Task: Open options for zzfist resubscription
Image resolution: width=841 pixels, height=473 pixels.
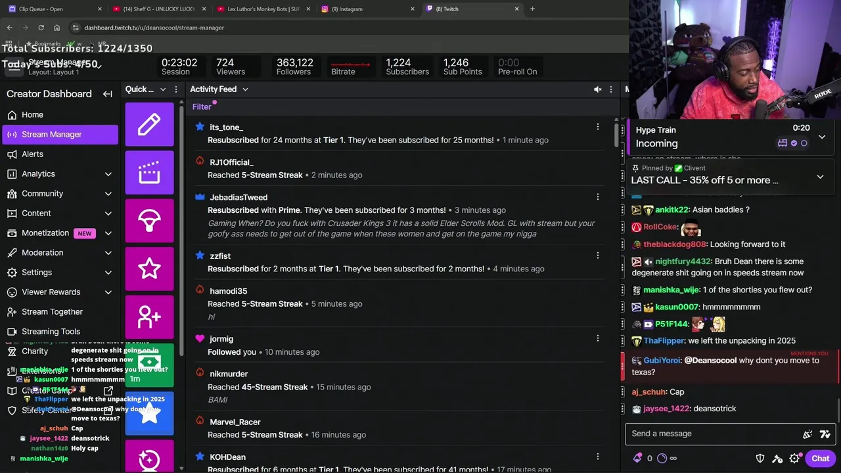Action: [597, 255]
